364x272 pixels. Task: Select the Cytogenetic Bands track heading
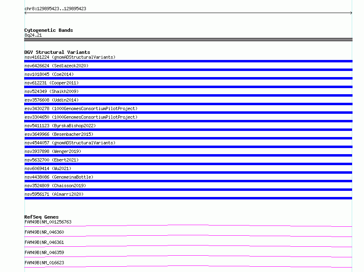[49, 30]
